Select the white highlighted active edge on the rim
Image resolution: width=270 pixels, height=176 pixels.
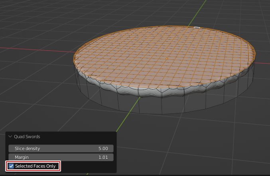click(x=196, y=27)
